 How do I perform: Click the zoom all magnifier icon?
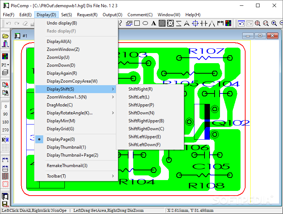point(257,23)
